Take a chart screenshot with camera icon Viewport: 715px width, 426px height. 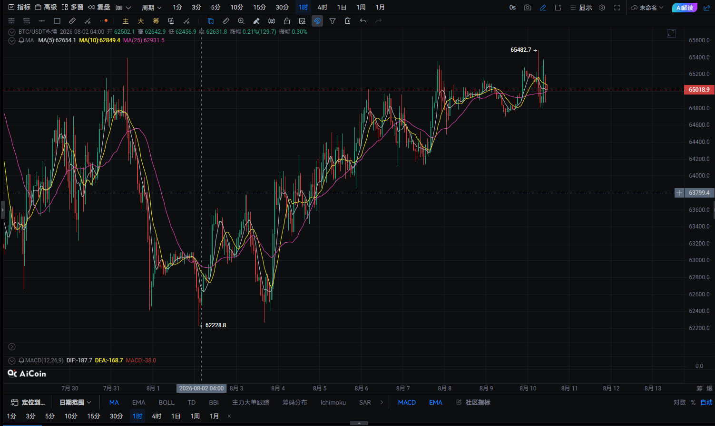point(528,8)
